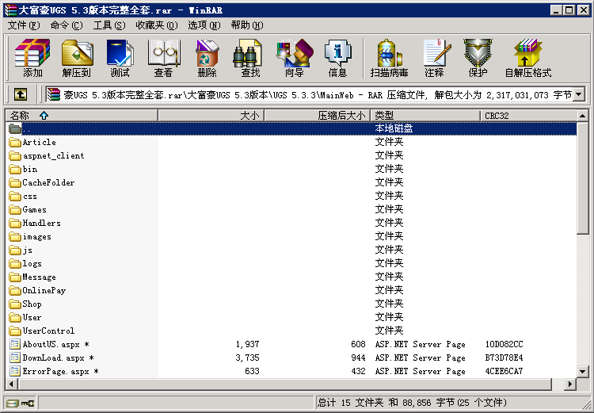The image size is (594, 413).
Task: Go up one folder level button
Action: (20, 95)
